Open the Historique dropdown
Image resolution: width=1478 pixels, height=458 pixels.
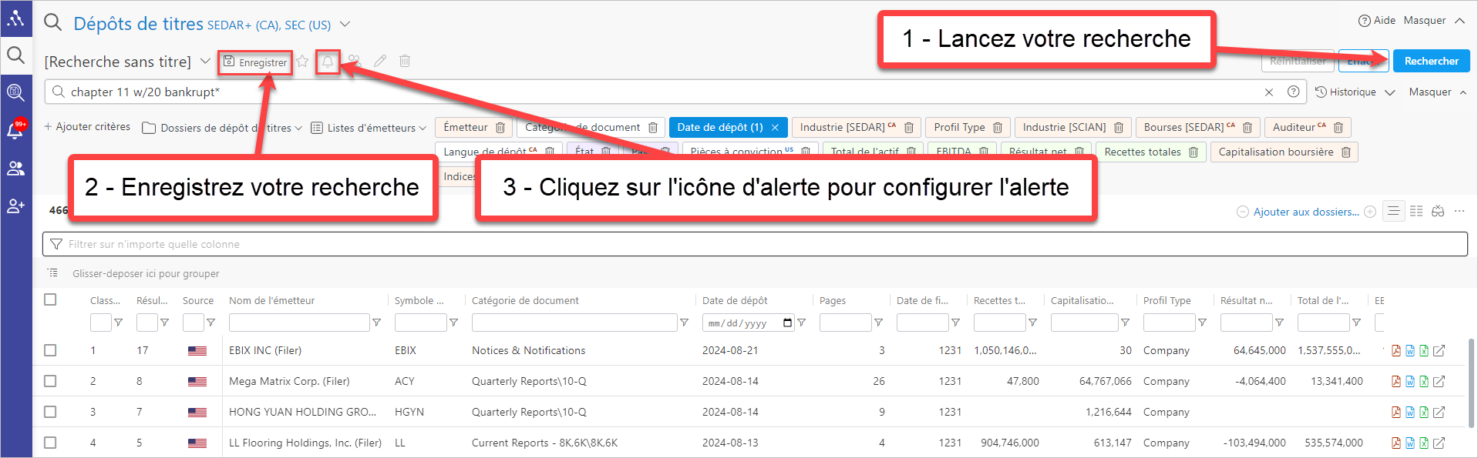coord(1355,92)
